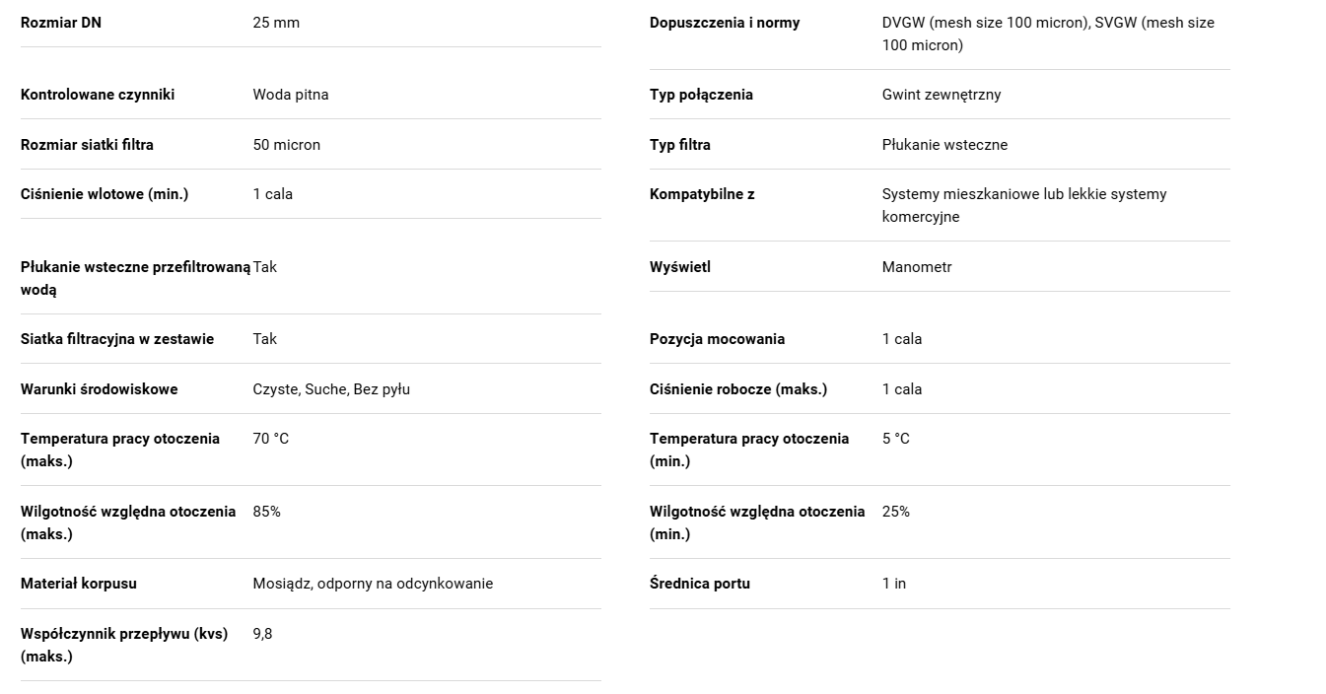Select the Kontrolowane czynniki label
The height and width of the screenshot is (694, 1326).
pos(98,95)
